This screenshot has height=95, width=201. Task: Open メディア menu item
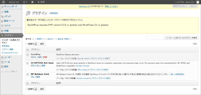[8, 16]
